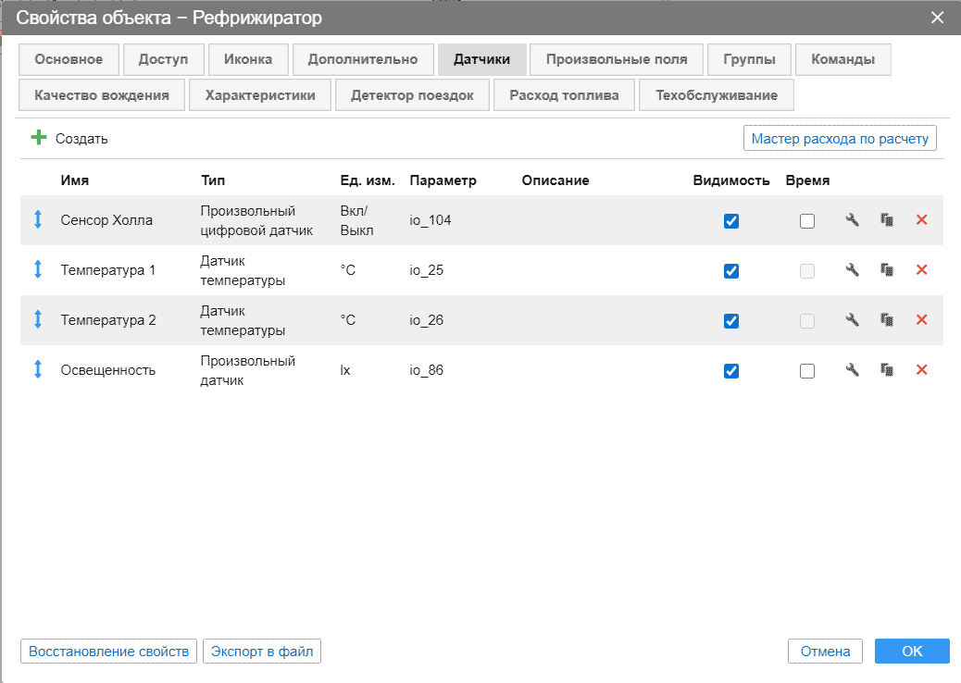
Task: Open wrench settings for Температура 2
Action: (x=852, y=320)
